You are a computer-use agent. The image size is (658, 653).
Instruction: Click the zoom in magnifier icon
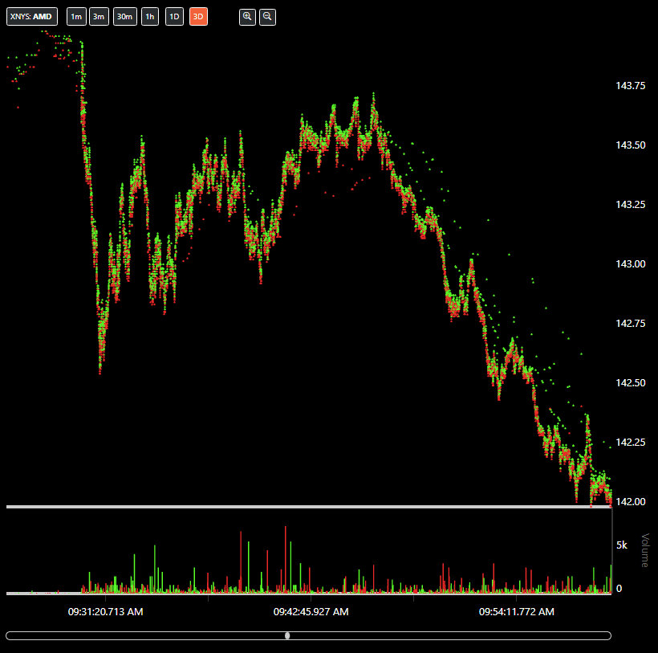247,17
